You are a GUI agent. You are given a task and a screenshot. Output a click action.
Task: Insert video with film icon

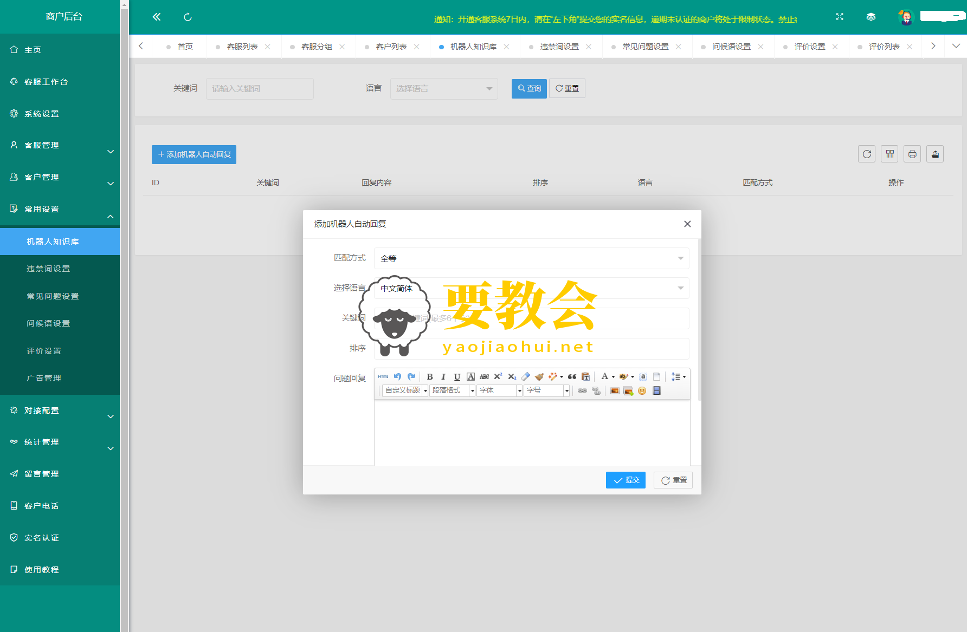pos(656,390)
